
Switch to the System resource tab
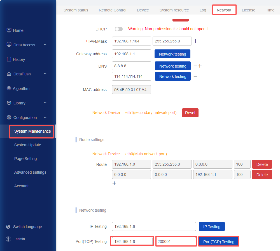tap(174, 10)
